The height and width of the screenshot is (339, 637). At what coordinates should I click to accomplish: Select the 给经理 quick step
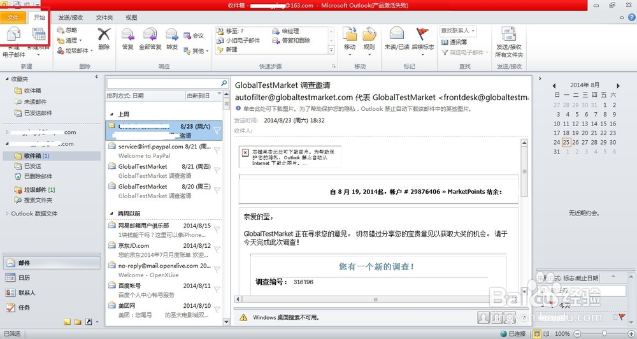pyautogui.click(x=285, y=31)
